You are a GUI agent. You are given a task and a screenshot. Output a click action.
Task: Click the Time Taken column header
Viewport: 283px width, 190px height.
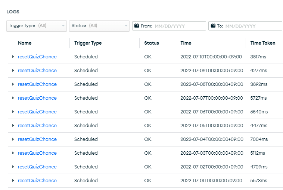pyautogui.click(x=263, y=43)
